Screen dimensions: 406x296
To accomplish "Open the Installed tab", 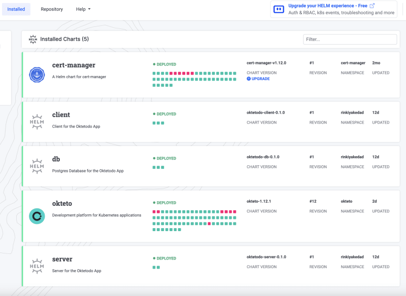I will click(16, 9).
